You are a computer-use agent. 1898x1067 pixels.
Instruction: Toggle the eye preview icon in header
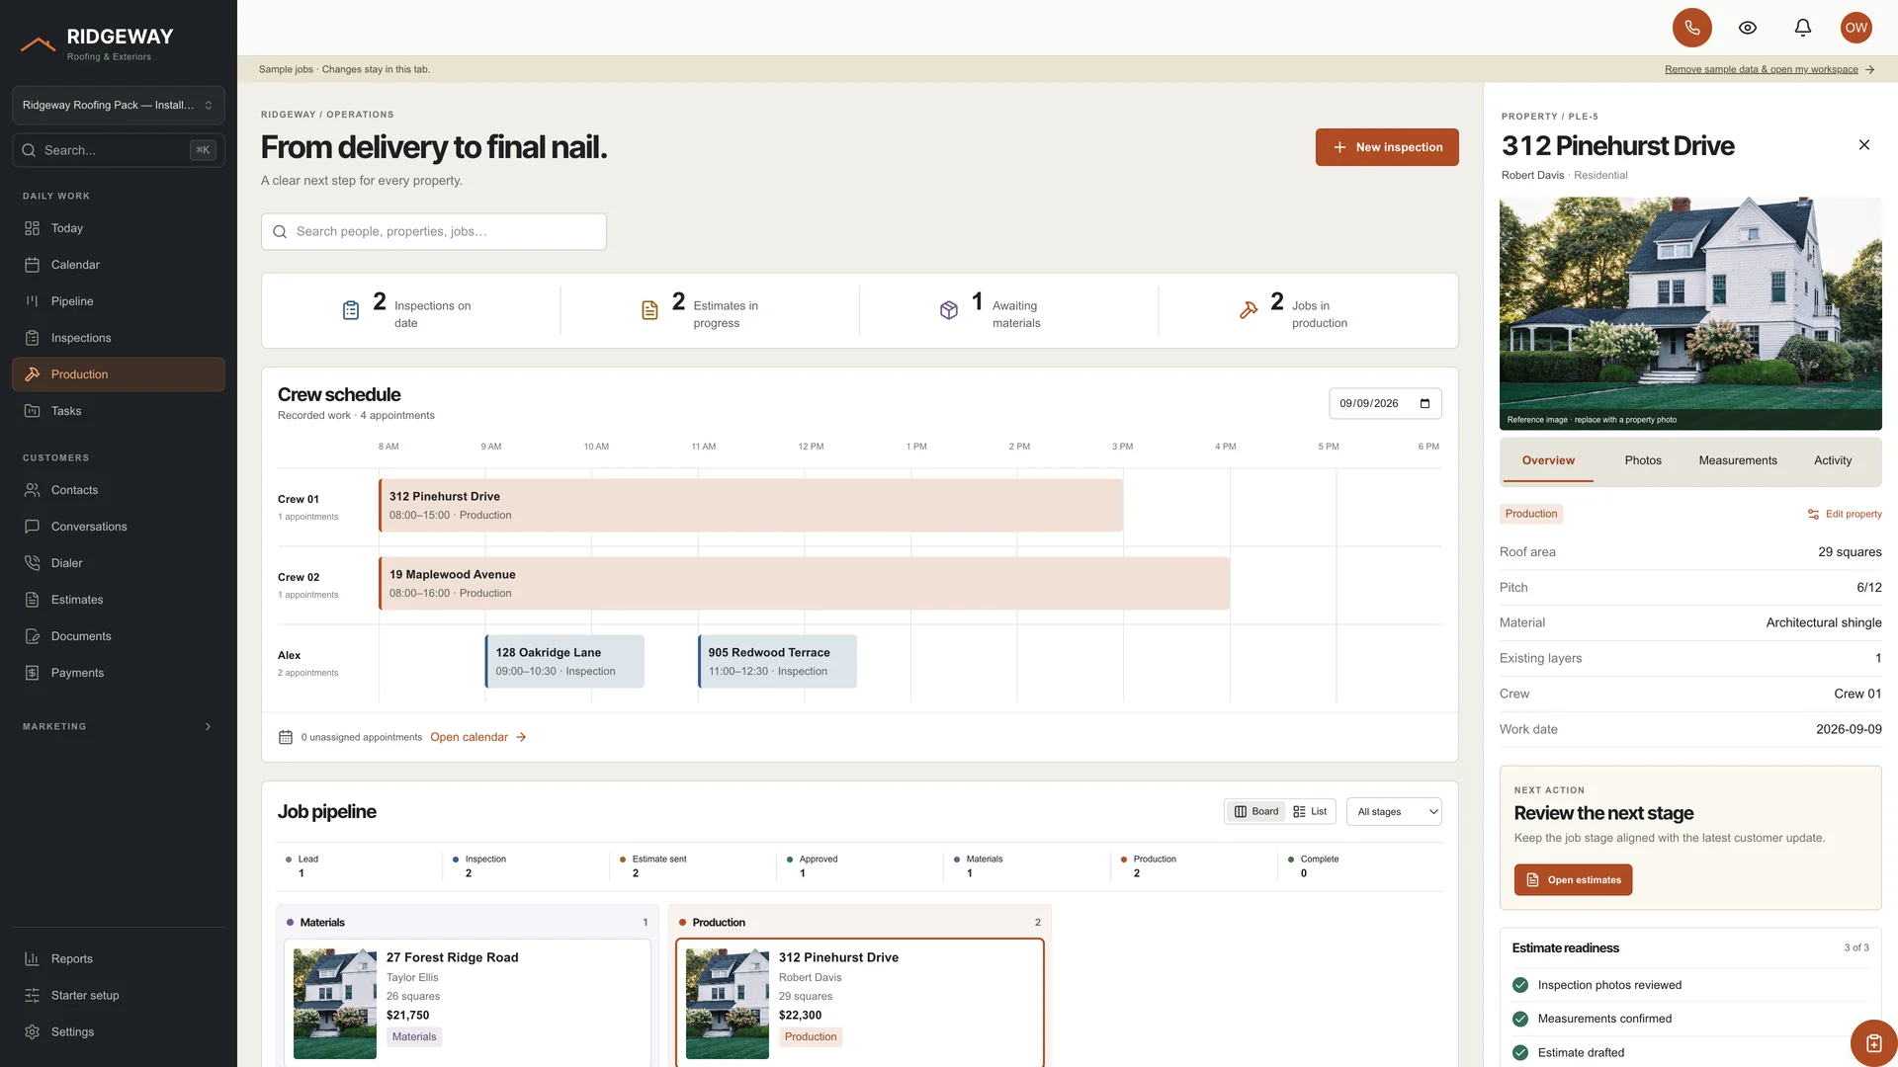point(1748,28)
